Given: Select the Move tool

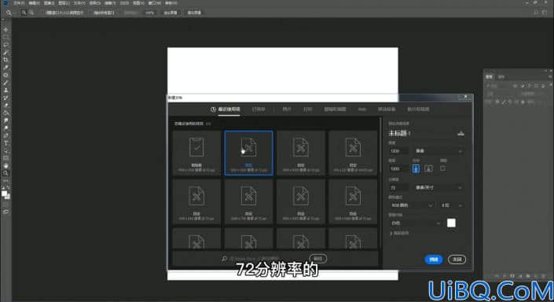Looking at the screenshot, I should (6, 30).
